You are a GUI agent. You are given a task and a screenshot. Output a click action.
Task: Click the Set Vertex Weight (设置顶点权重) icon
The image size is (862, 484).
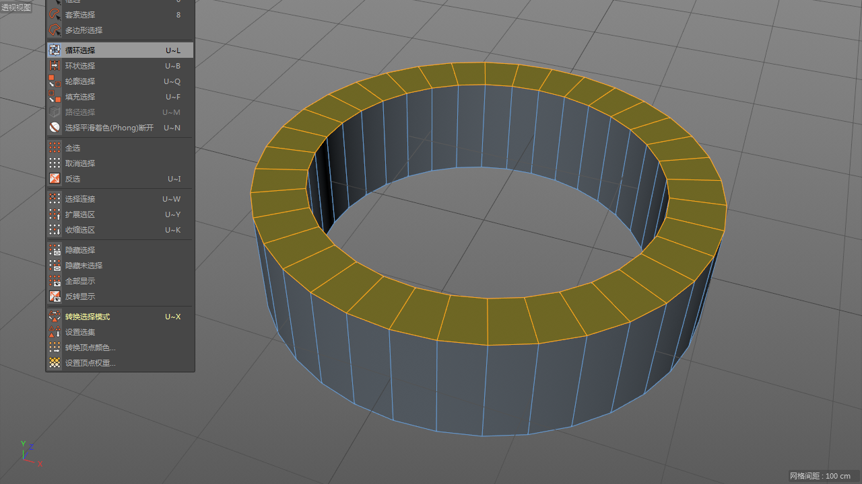tap(55, 362)
